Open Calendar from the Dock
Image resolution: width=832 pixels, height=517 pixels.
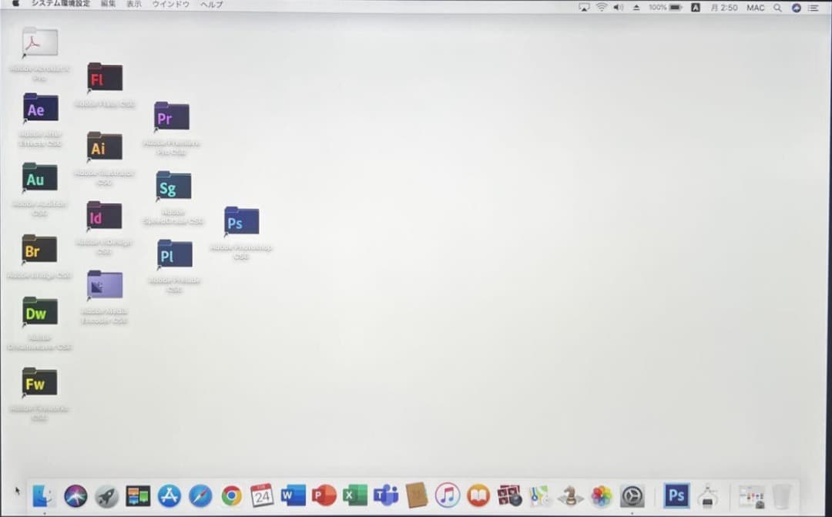click(261, 497)
